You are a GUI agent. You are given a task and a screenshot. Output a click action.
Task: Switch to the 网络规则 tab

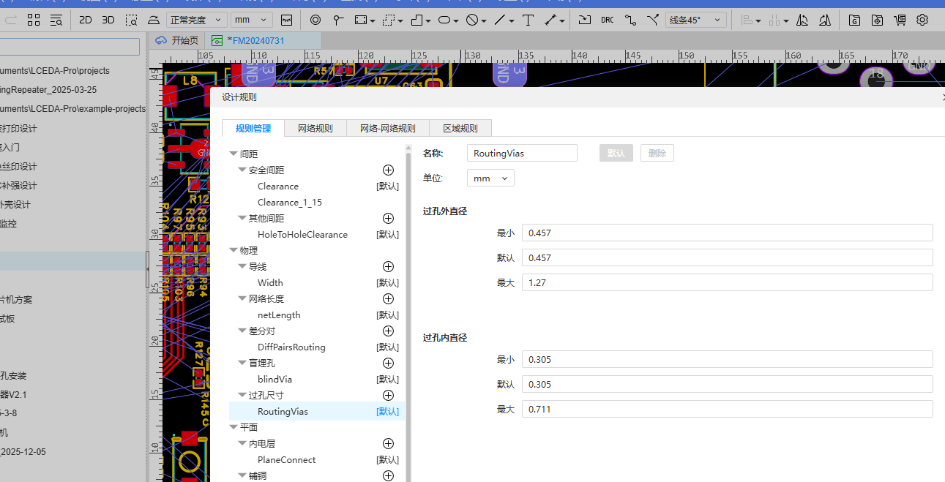315,128
